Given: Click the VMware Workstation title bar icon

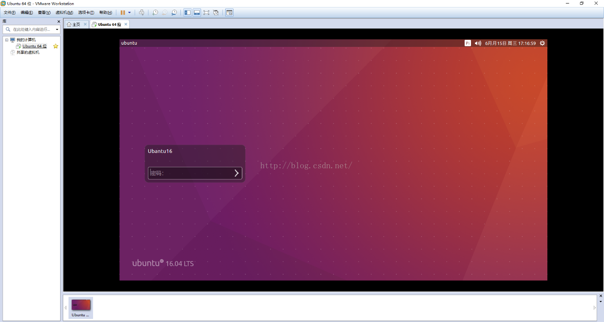Looking at the screenshot, I should [x=3, y=3].
